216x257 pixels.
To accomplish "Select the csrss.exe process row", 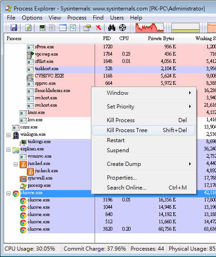I will (29, 127).
